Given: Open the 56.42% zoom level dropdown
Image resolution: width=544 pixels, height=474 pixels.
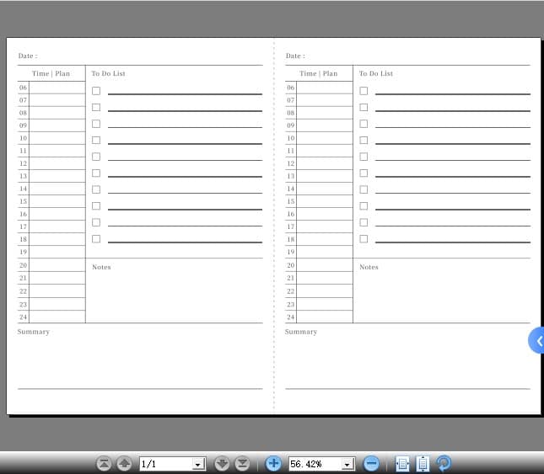Looking at the screenshot, I should 347,464.
